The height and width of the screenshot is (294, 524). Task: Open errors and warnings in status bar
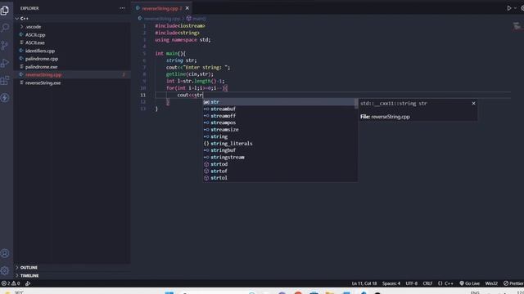click(x=11, y=283)
